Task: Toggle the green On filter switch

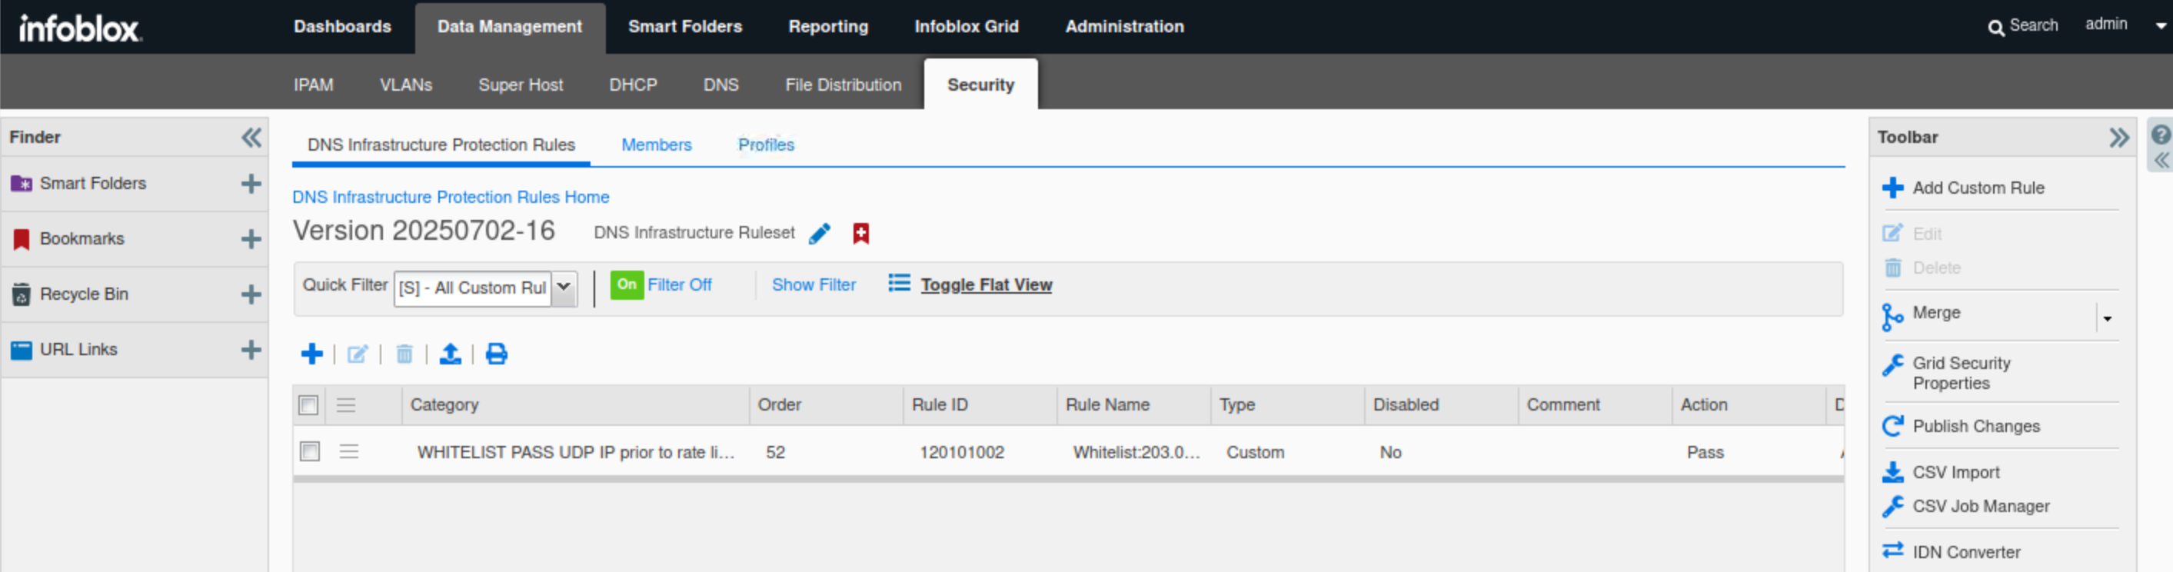Action: tap(627, 284)
